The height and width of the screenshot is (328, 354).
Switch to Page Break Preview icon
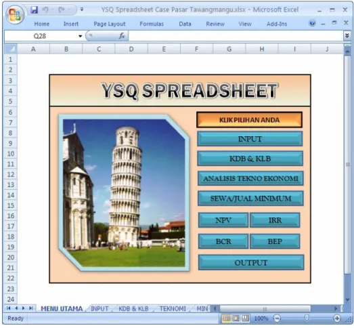pos(246,319)
